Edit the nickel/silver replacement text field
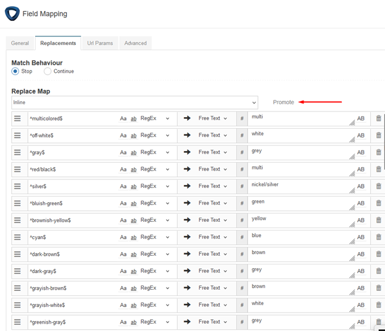 [x=302, y=186]
